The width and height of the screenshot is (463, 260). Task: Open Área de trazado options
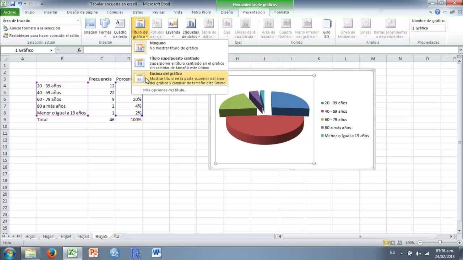(x=268, y=28)
